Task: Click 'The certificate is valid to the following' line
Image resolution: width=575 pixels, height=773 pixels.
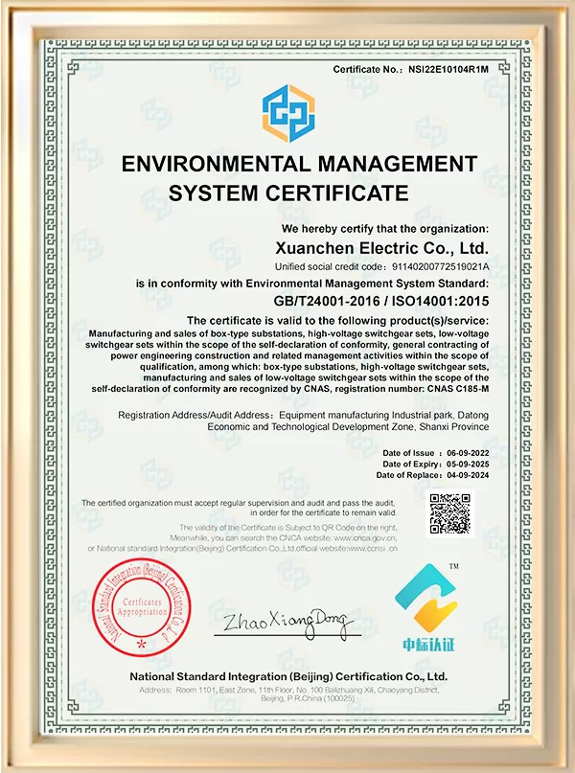Action: coord(337,321)
